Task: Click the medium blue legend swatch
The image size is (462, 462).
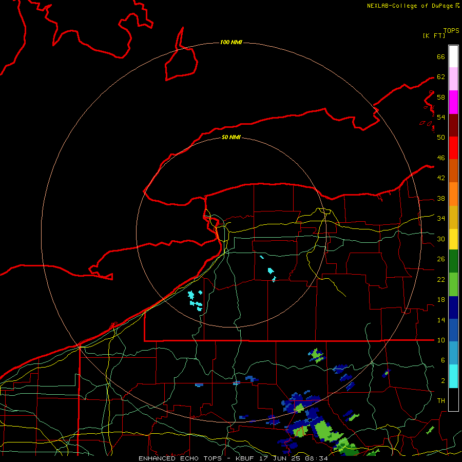Action: point(453,330)
